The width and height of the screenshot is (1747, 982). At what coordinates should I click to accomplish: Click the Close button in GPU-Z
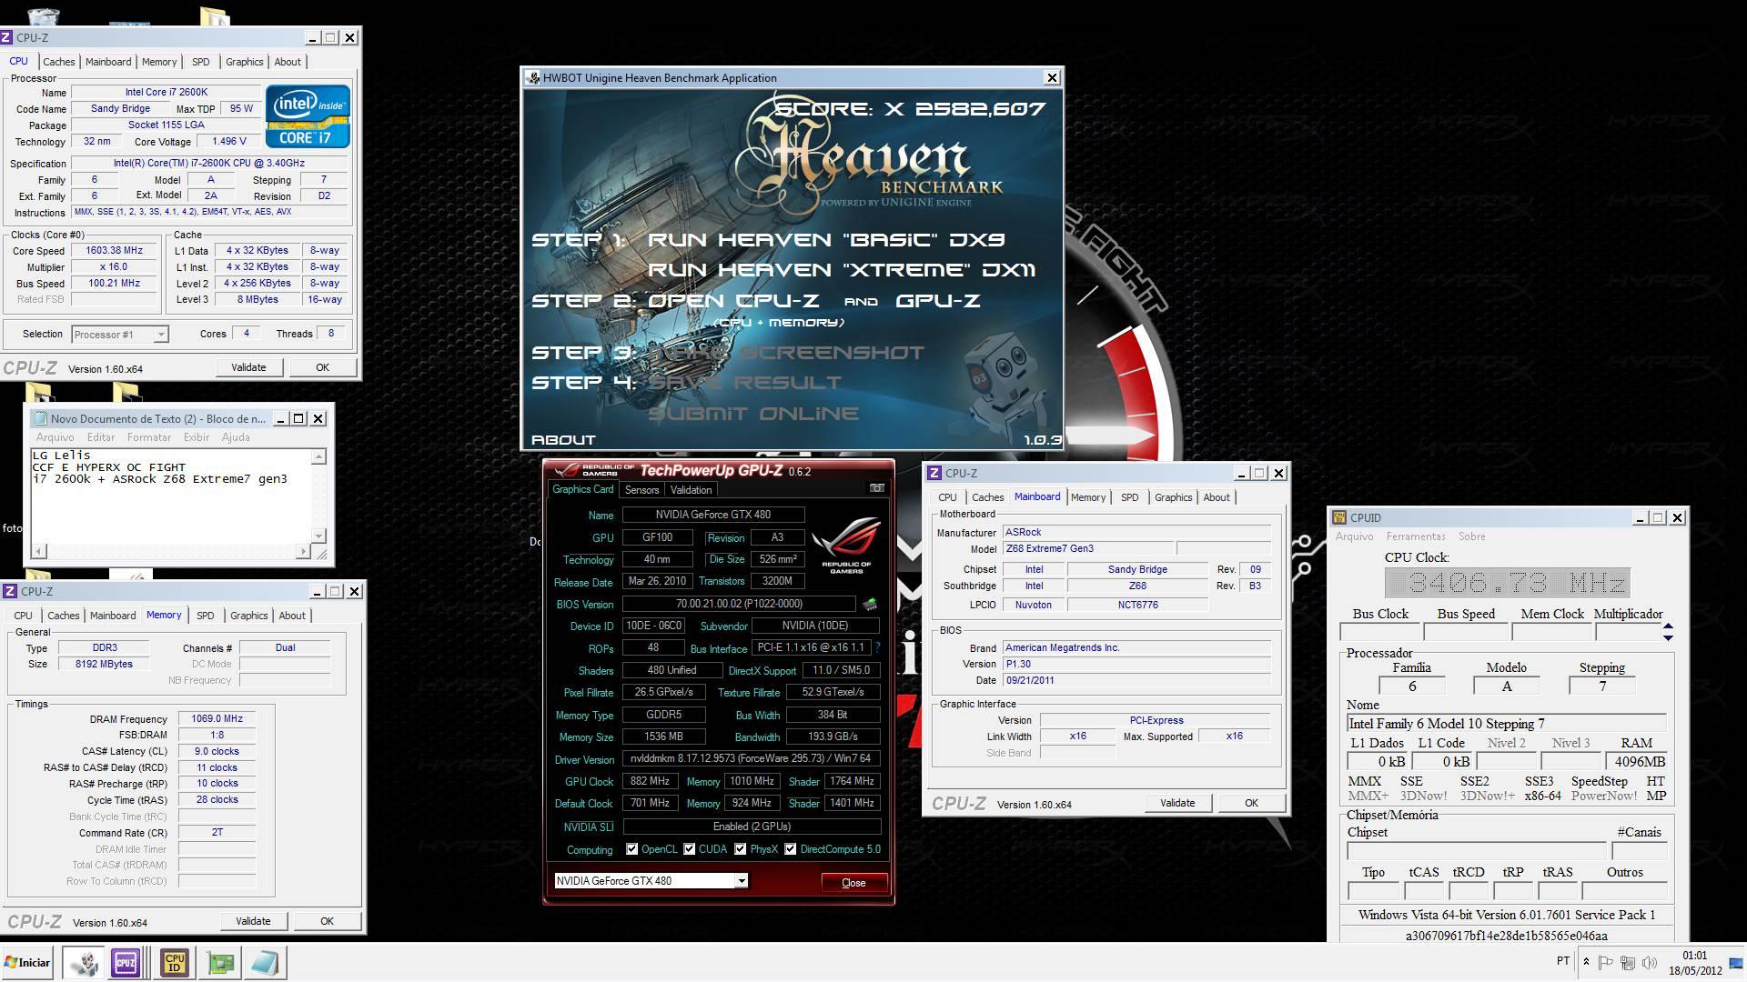click(853, 883)
